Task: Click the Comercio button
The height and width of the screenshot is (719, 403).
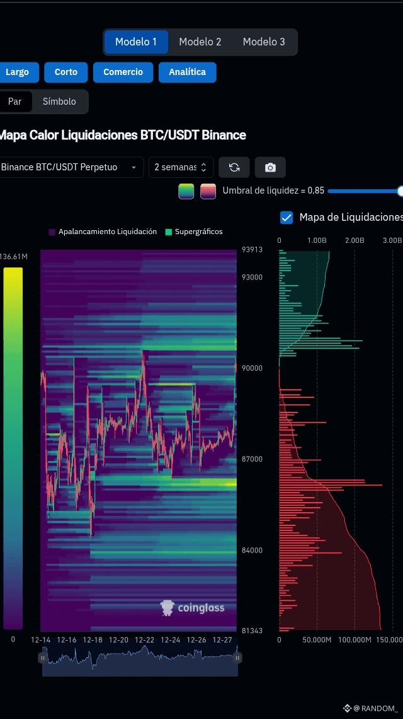Action: point(123,72)
